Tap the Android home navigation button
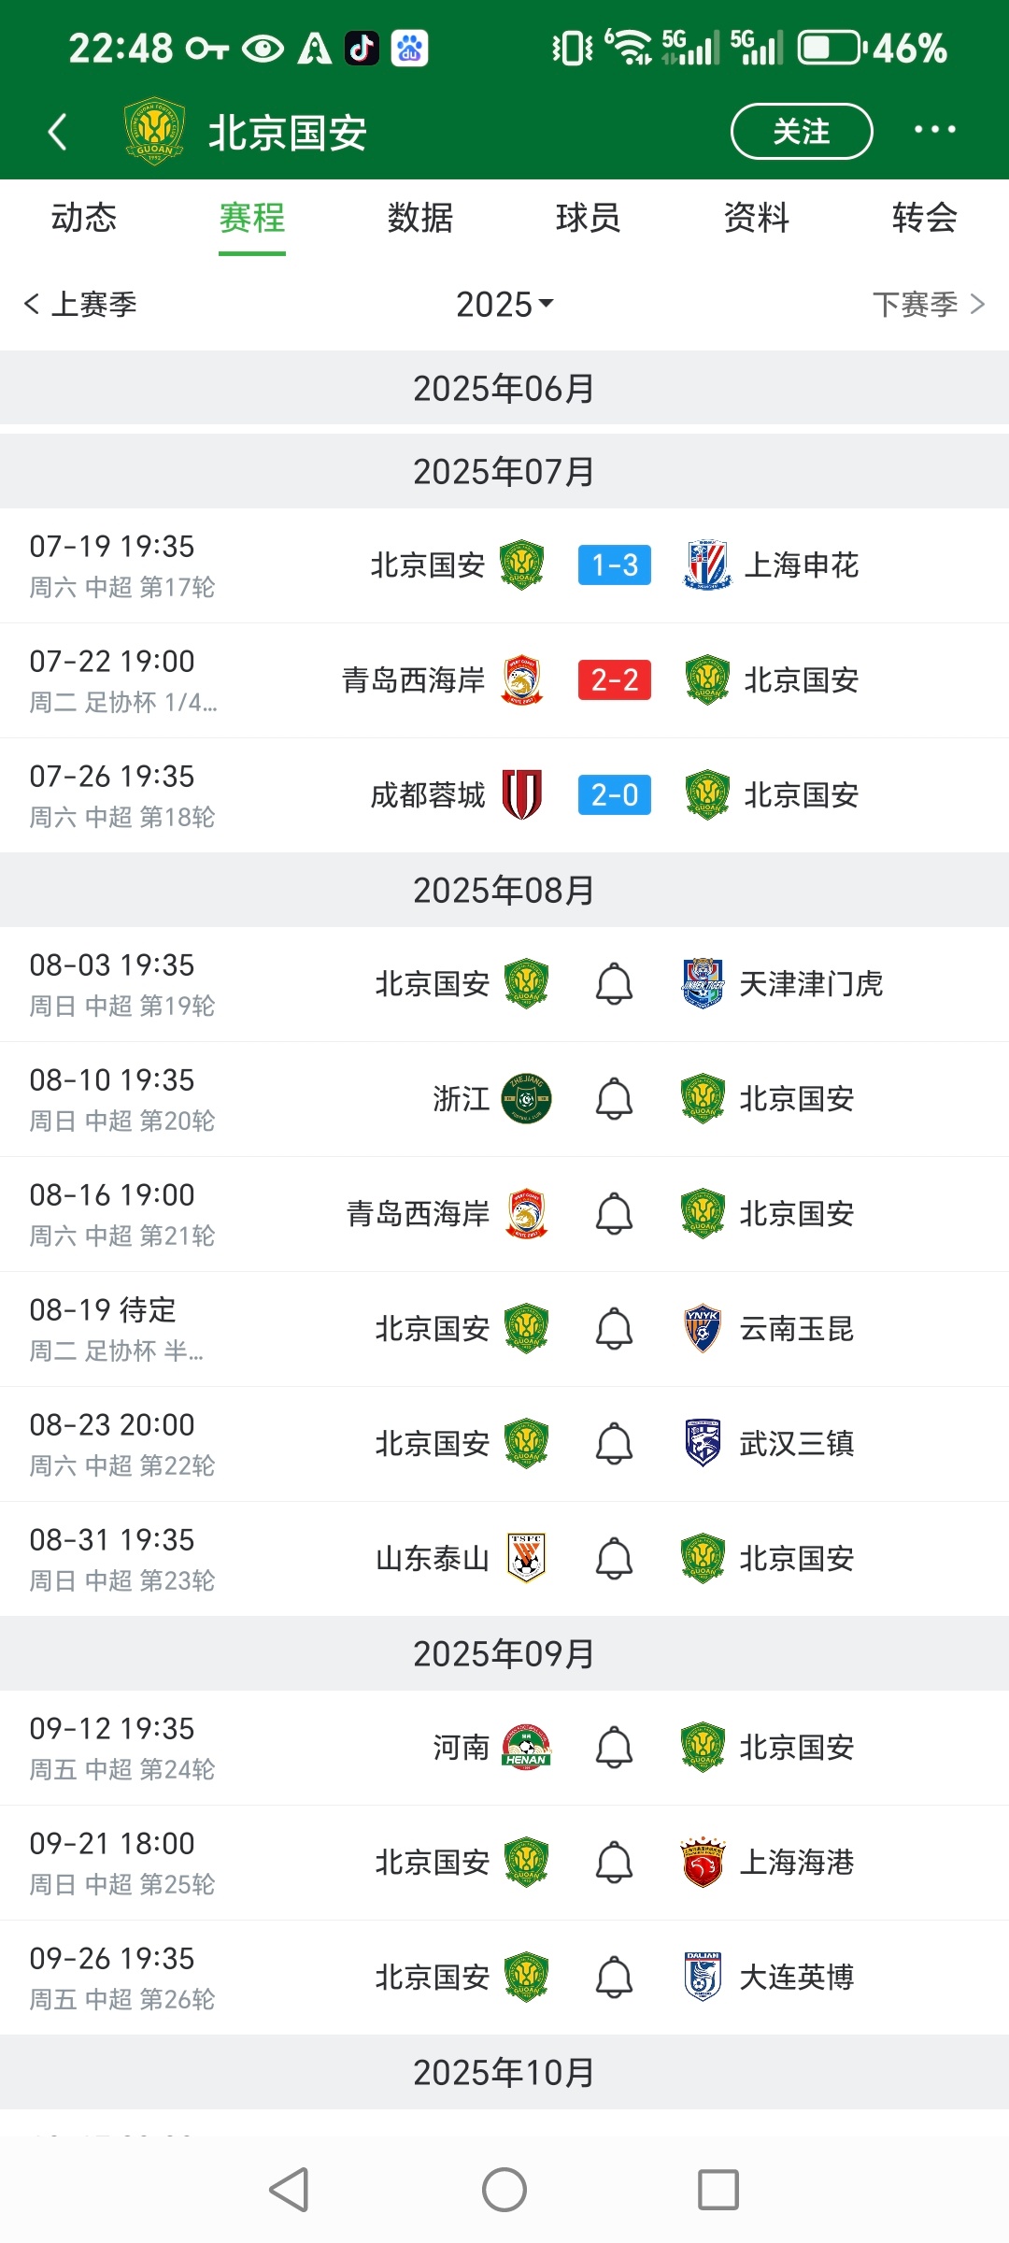Image resolution: width=1009 pixels, height=2243 pixels. click(x=504, y=2190)
